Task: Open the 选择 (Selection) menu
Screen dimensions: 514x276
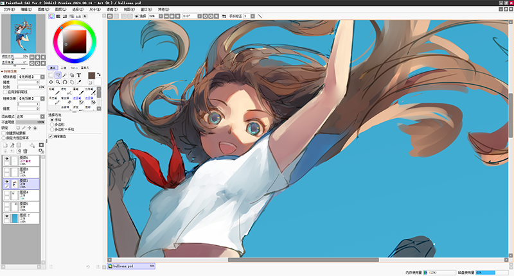Action: pos(78,10)
